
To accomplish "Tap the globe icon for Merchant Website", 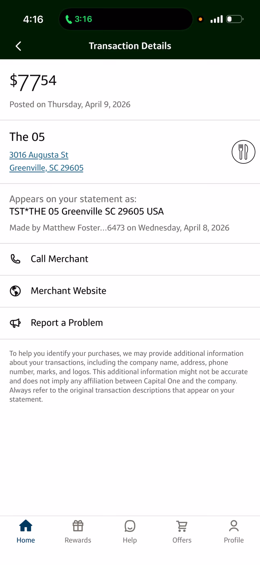I will (15, 291).
